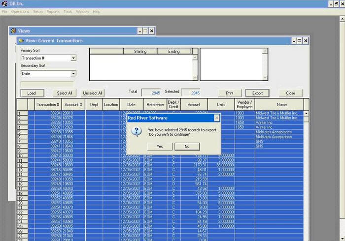Click the Transaction # column header
Screen dimensions: 345x241
(48, 104)
